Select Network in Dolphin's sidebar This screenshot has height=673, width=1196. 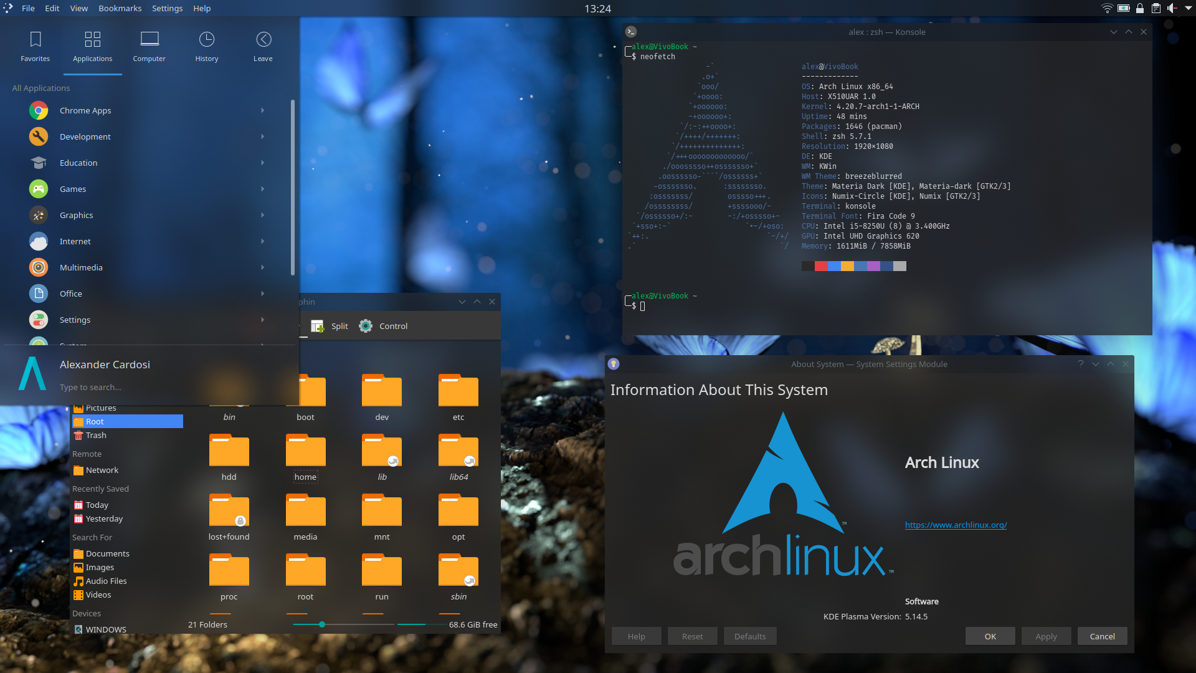point(102,470)
